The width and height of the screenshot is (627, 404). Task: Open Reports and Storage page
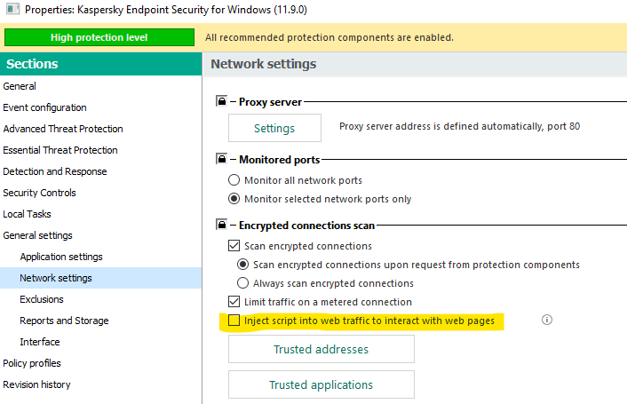point(64,321)
